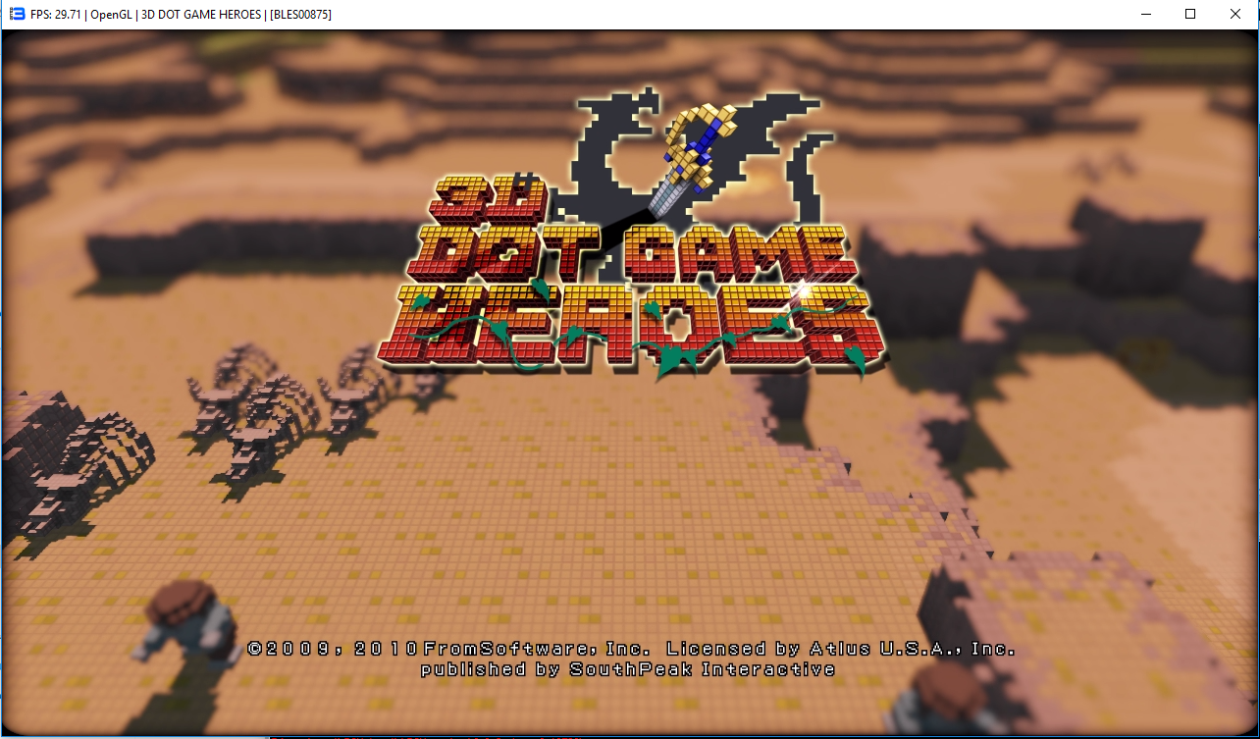Image resolution: width=1260 pixels, height=739 pixels.
Task: Minimize the 3D DOT GAME HEROES window
Action: tap(1145, 15)
